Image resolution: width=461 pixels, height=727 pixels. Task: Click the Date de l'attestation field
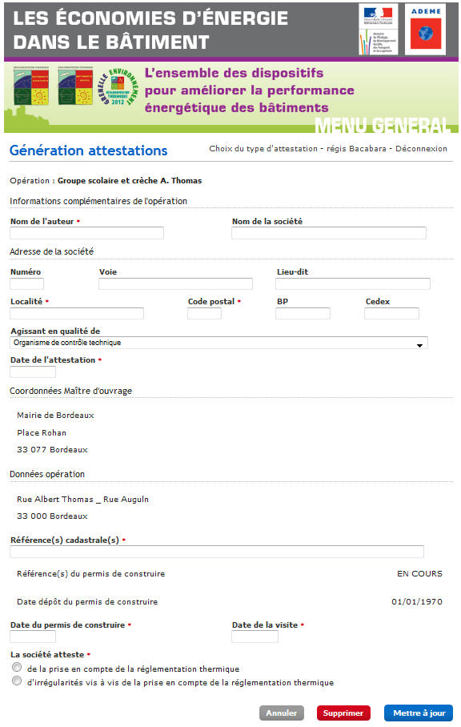31,373
